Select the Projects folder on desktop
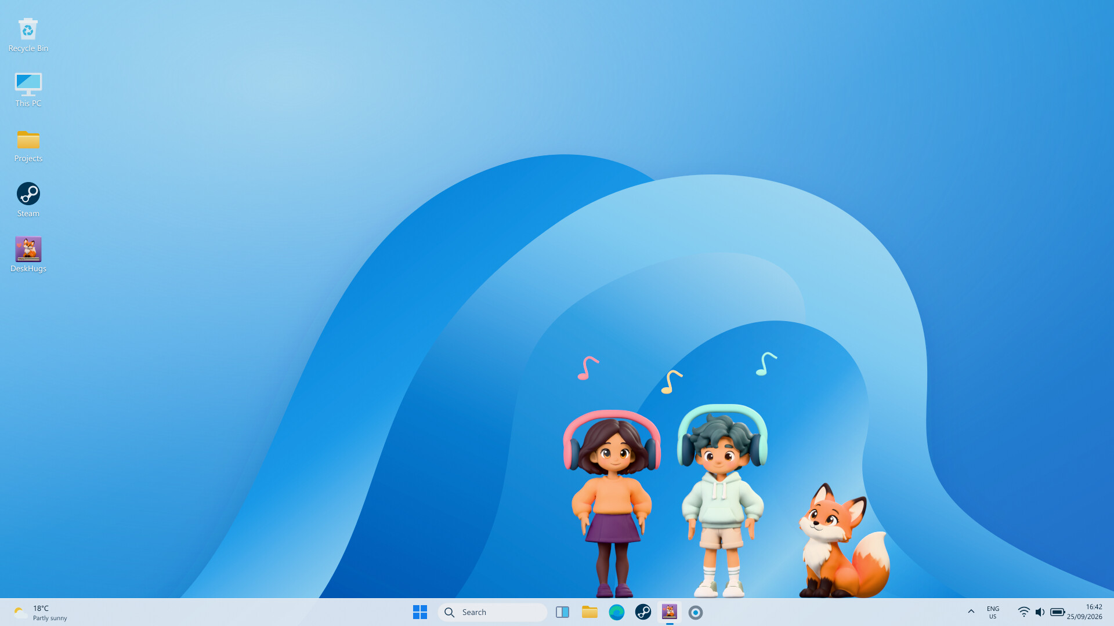Image resolution: width=1114 pixels, height=626 pixels. [28, 145]
